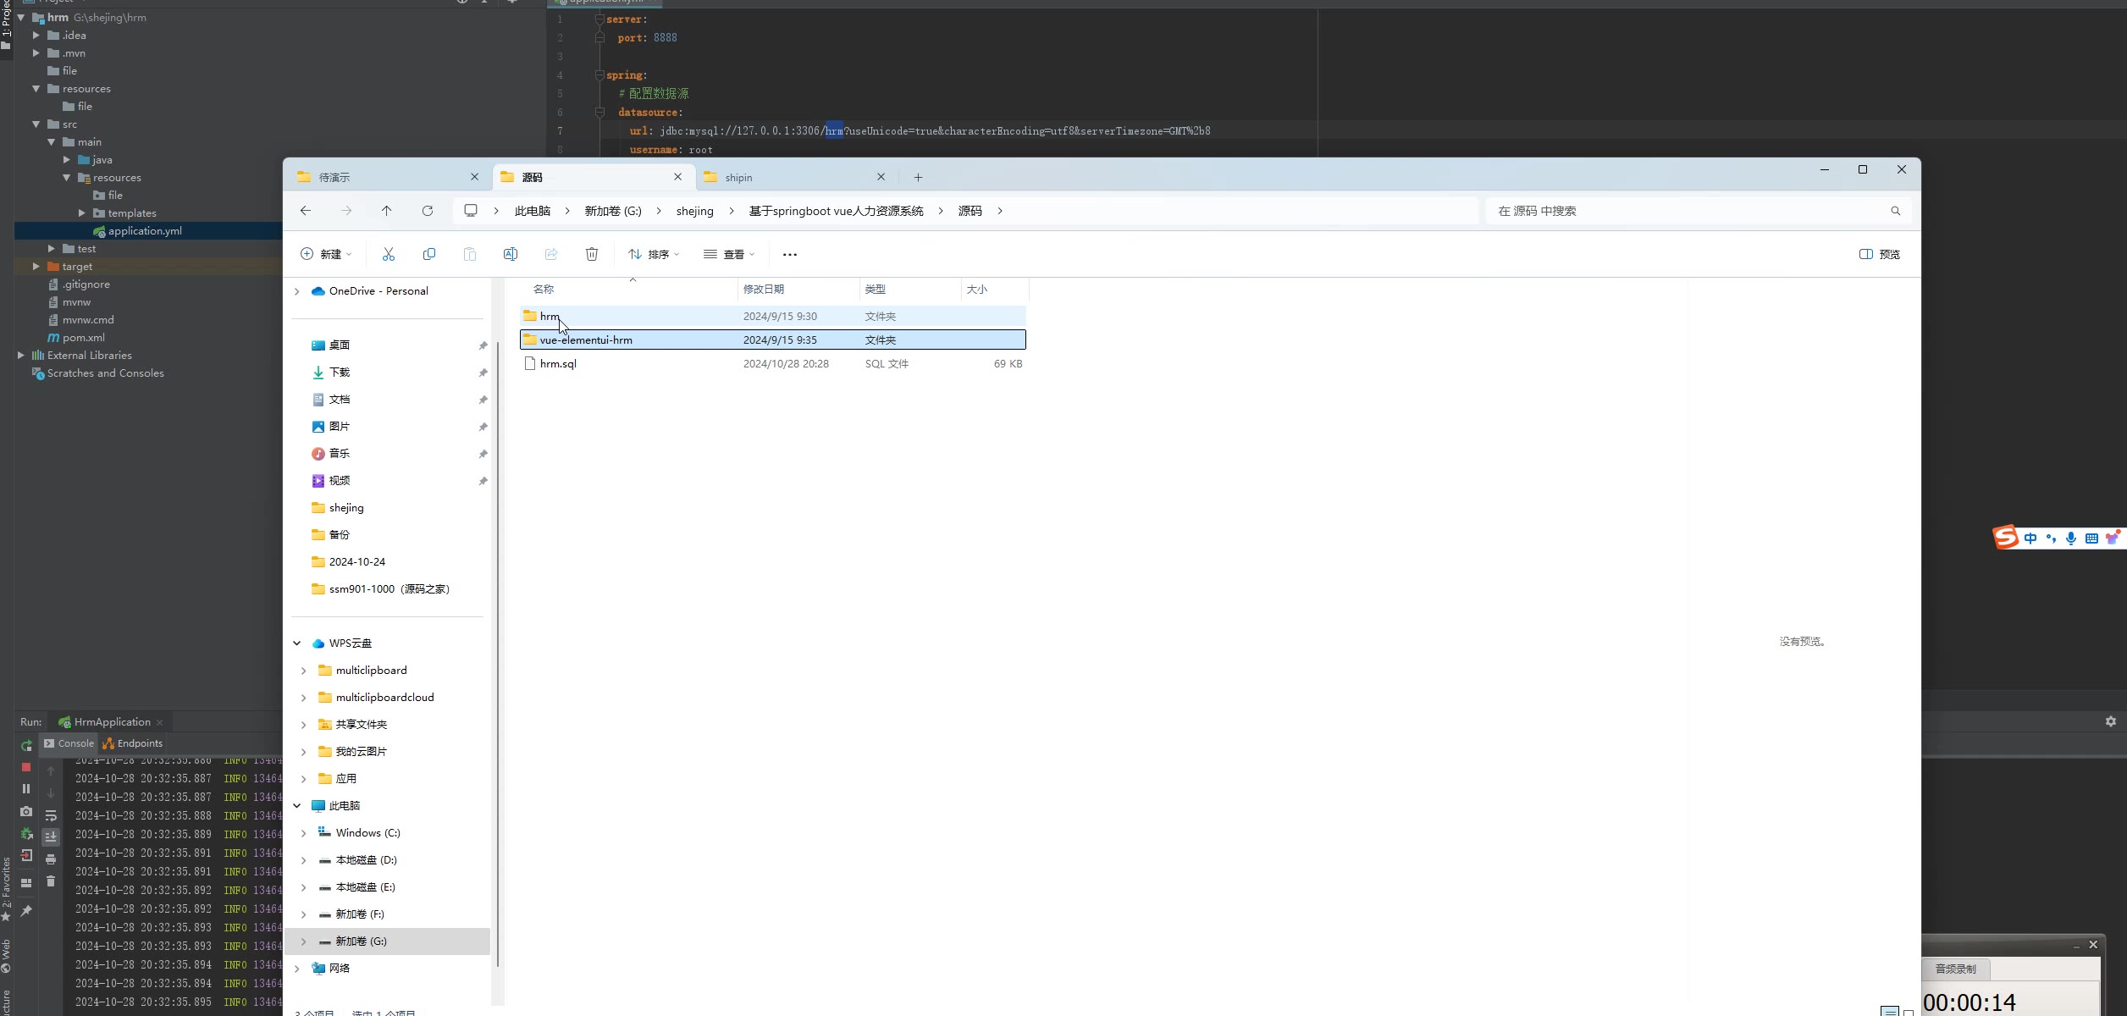This screenshot has width=2127, height=1016.
Task: Click the attach debugger bug icon
Action: tap(26, 833)
